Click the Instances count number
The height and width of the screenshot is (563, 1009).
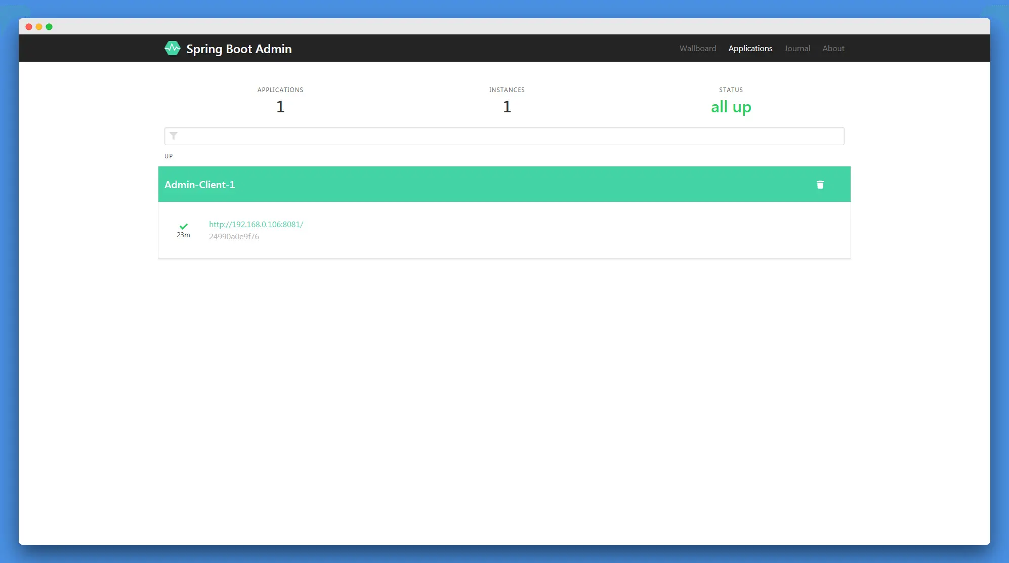[x=507, y=107]
